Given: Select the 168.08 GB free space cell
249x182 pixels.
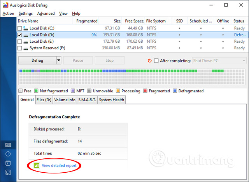Looking at the screenshot, I should tap(135, 35).
